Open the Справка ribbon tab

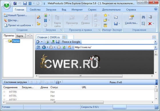pos(131,10)
